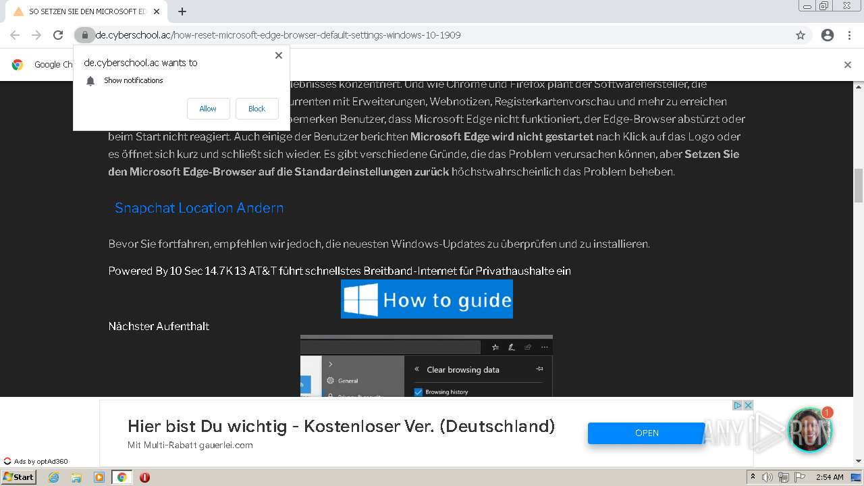Image resolution: width=864 pixels, height=486 pixels.
Task: Click the site lock icon
Action: click(x=84, y=35)
